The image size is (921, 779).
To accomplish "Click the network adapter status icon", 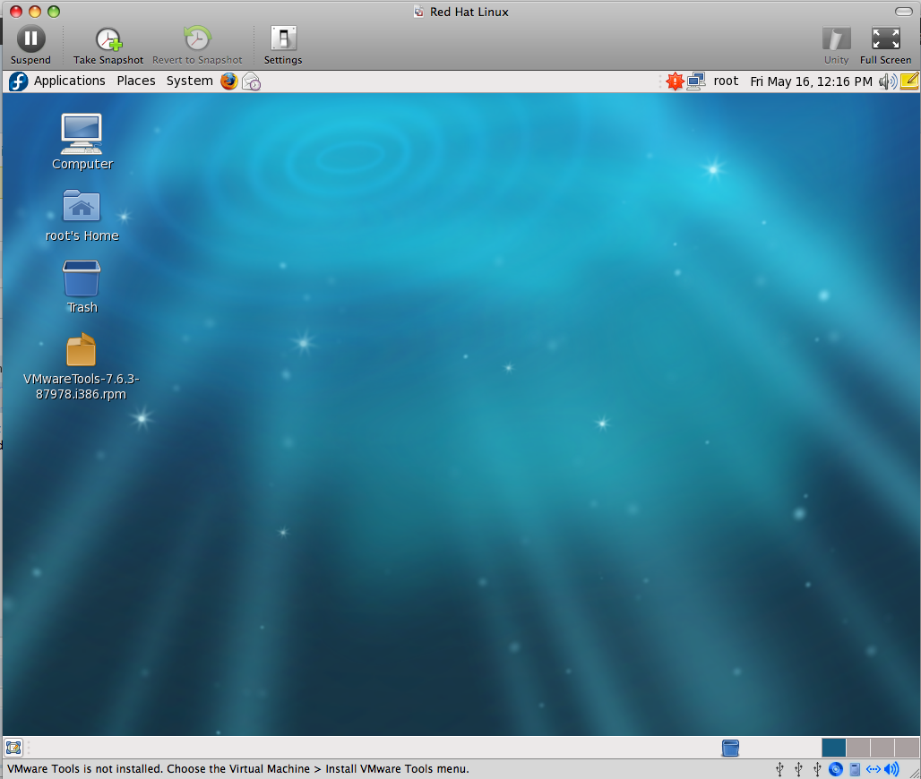I will (x=874, y=769).
